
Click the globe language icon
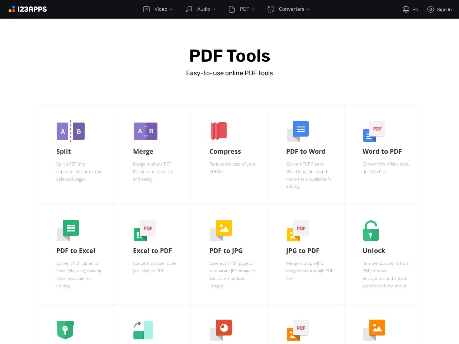click(x=406, y=9)
